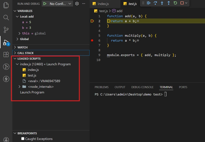Screen dimensions: 205x142
Task: Open the Git graph circular icon in activity bar
Action: 6,67
